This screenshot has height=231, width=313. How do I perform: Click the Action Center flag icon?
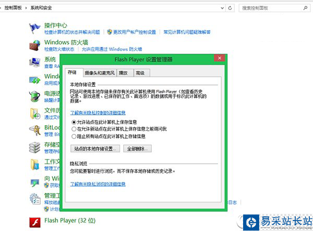tap(34, 28)
